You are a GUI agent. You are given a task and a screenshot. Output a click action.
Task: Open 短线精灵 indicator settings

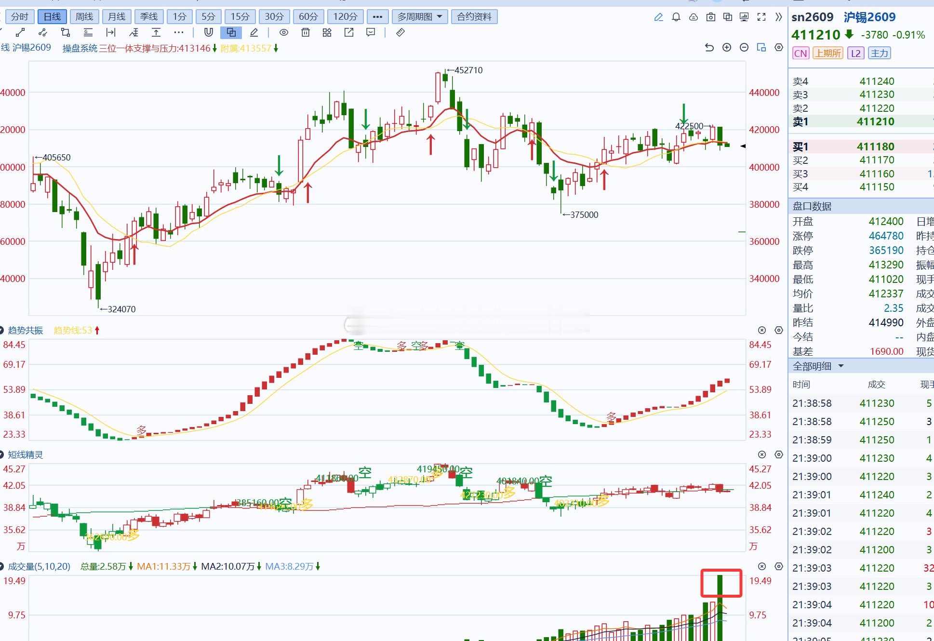point(779,454)
